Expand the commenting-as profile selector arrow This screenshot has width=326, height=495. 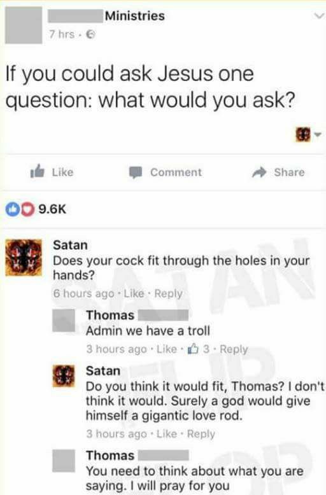click(318, 135)
